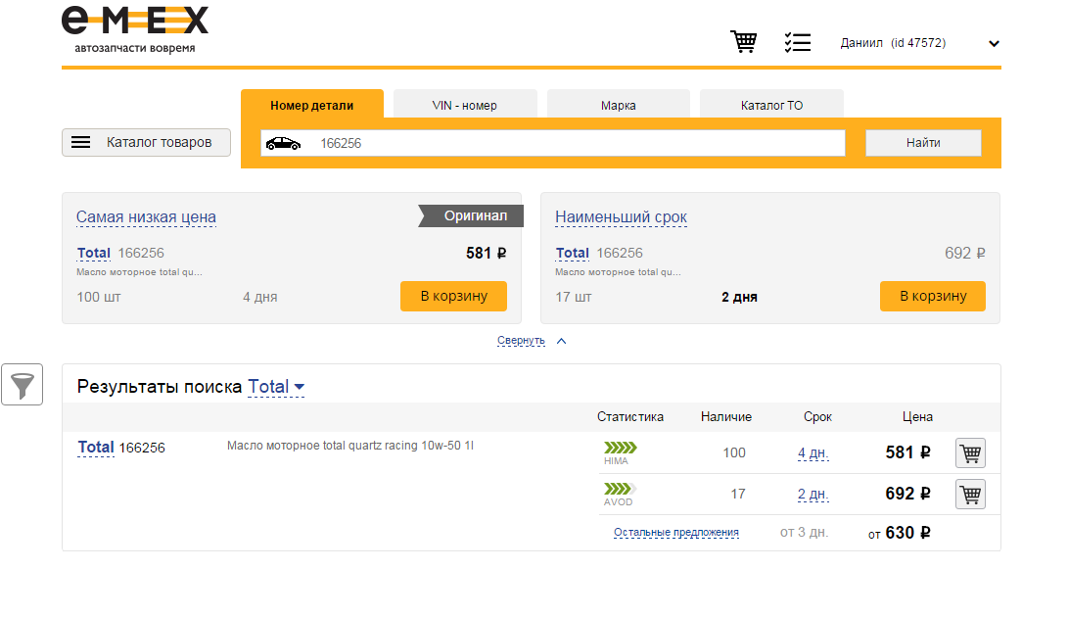Click the Свернуть link
The width and height of the screenshot is (1068, 617).
(521, 340)
